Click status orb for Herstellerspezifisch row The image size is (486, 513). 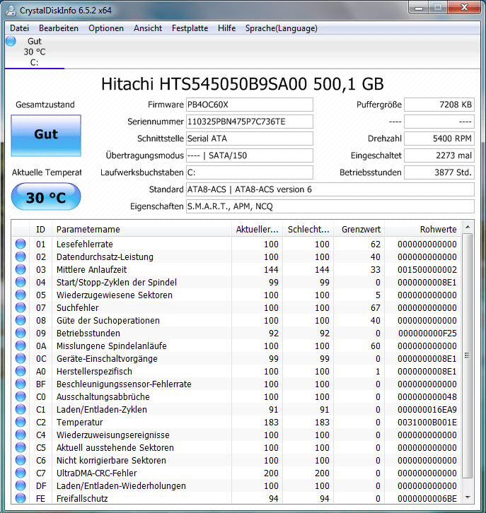point(21,372)
